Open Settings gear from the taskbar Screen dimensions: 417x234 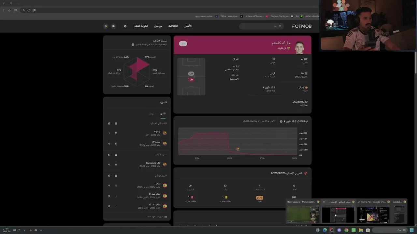tap(318, 230)
